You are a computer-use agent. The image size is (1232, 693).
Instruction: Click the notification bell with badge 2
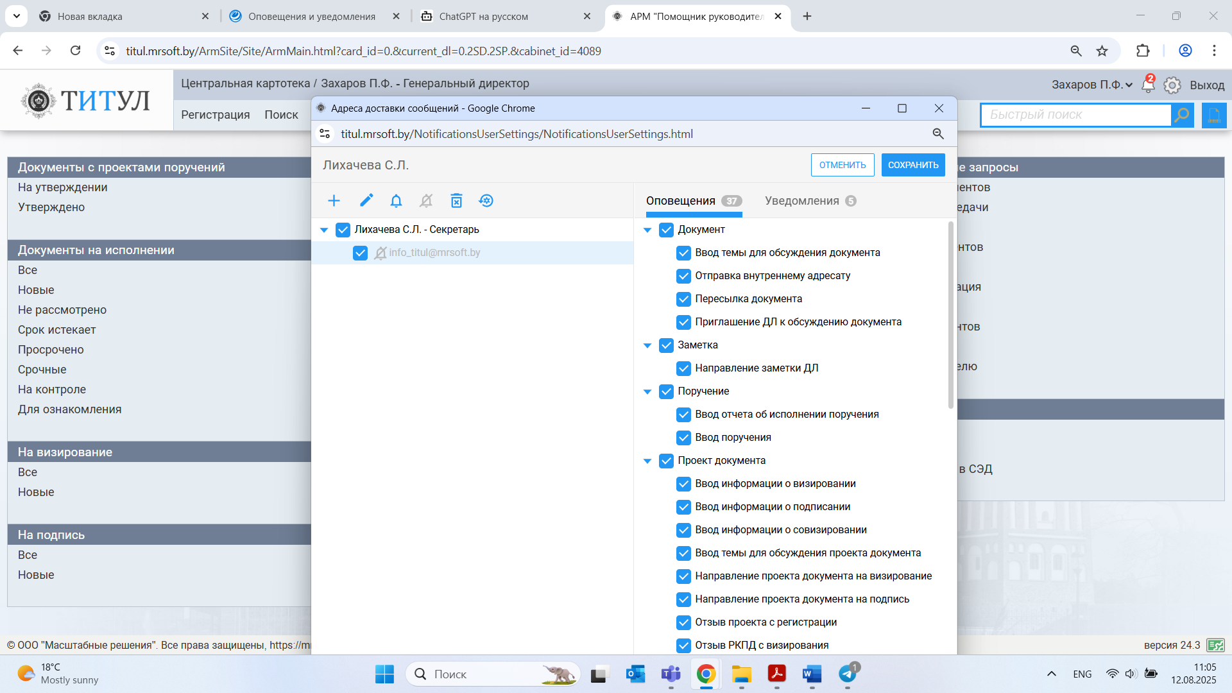click(1148, 85)
